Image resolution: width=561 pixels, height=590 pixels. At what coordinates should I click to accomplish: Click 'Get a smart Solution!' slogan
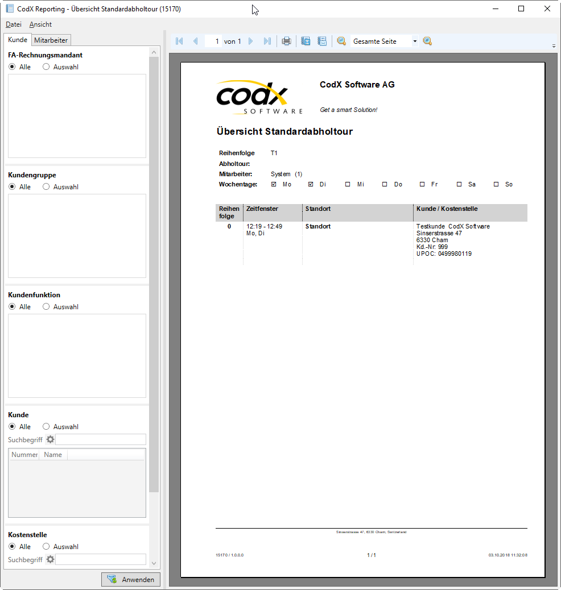point(349,110)
